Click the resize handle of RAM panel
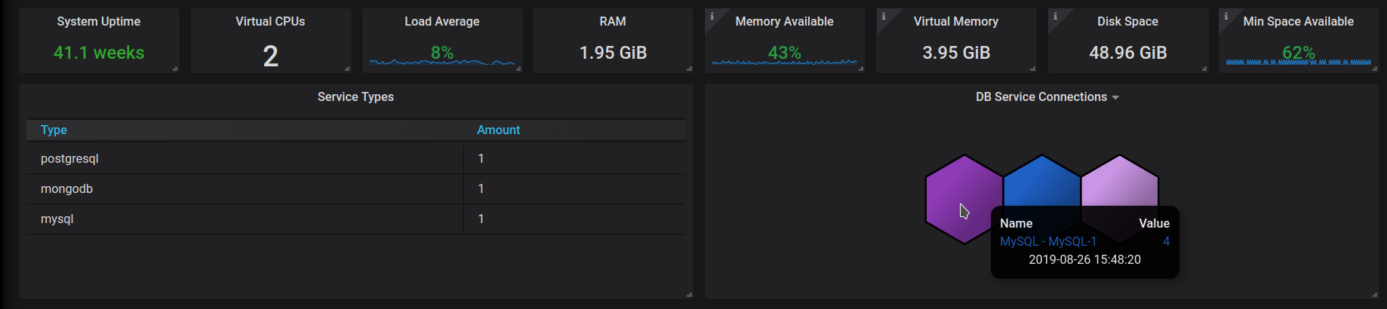Screen dimensions: 1387x309 pyautogui.click(x=689, y=69)
